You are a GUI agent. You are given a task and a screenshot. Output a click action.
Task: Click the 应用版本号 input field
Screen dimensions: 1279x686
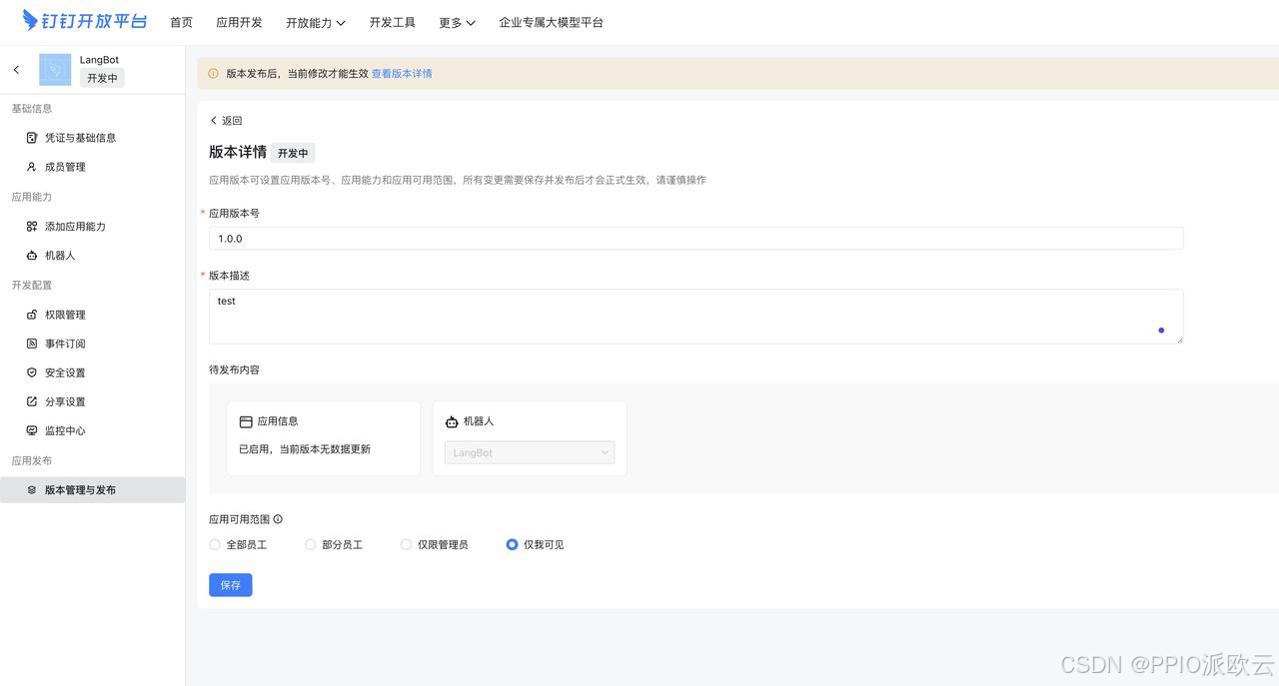click(x=695, y=239)
